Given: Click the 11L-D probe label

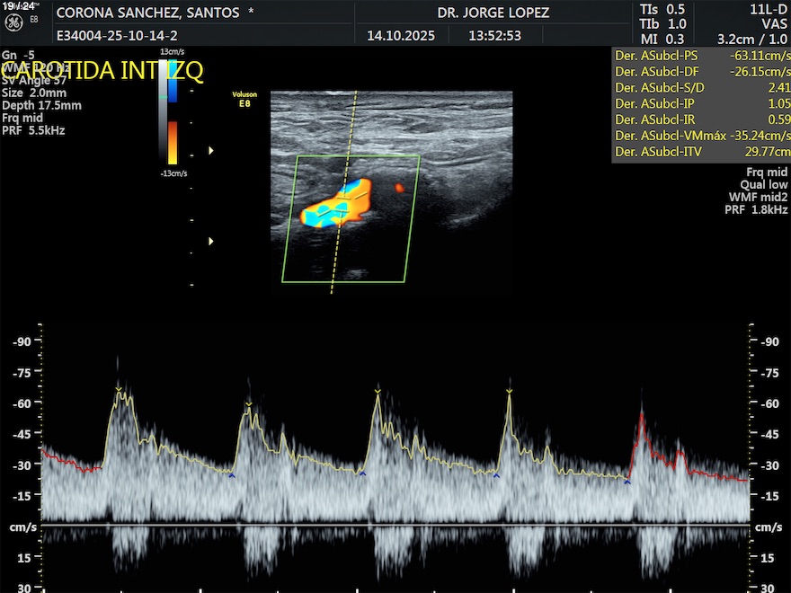Looking at the screenshot, I should (x=768, y=8).
